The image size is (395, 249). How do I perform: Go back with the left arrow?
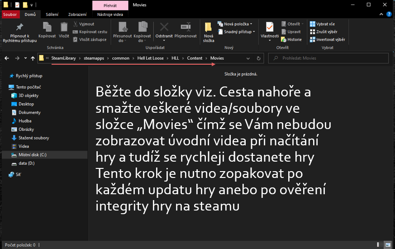click(x=7, y=58)
